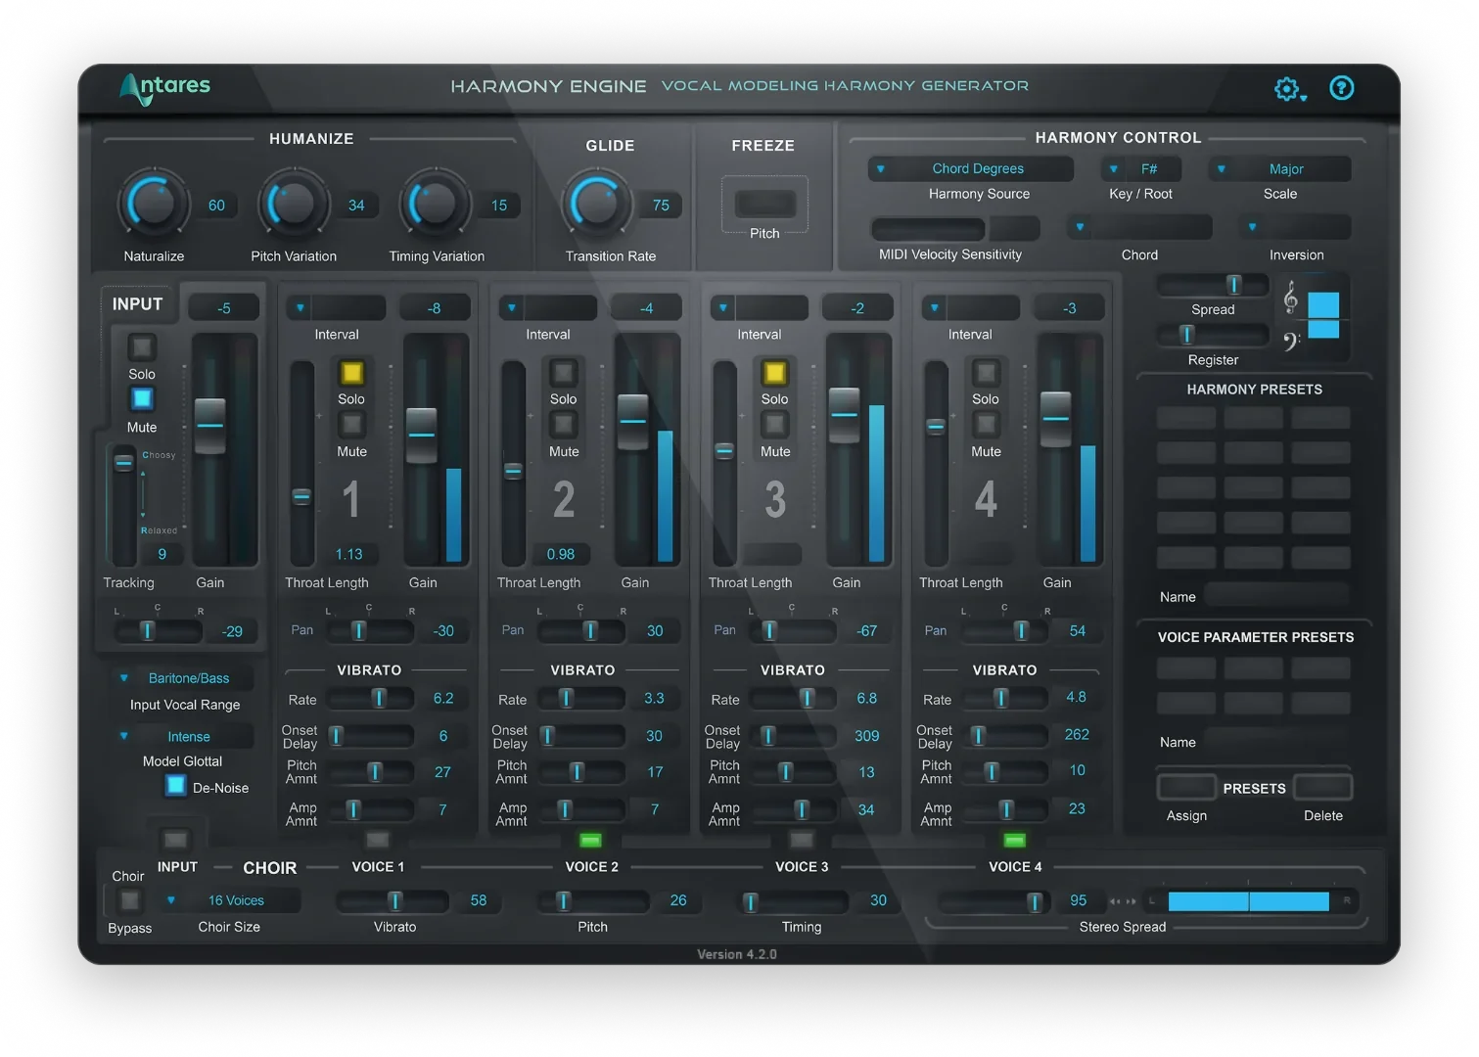Click the Assign presets button
This screenshot has width=1479, height=1057.
point(1186,787)
